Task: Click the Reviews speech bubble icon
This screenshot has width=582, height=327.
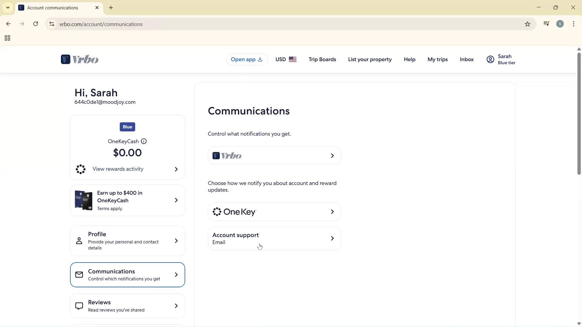Action: [x=79, y=306]
